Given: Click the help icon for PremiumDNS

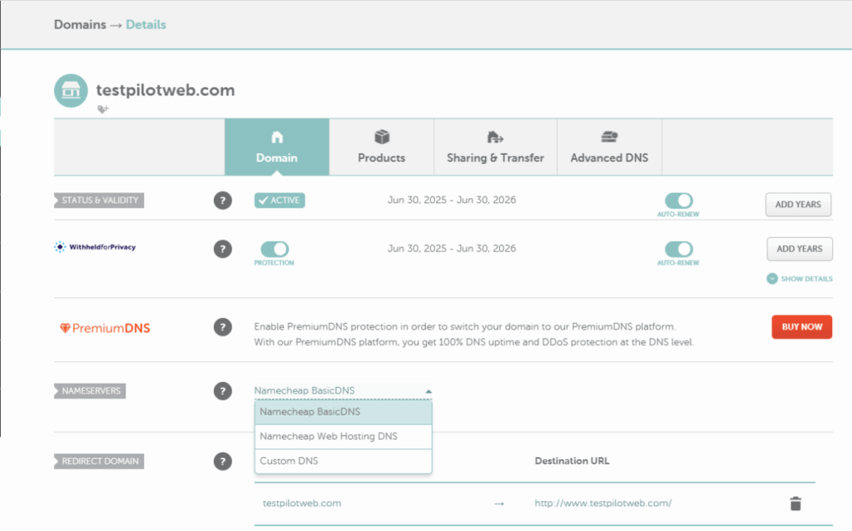Looking at the screenshot, I should pyautogui.click(x=222, y=327).
